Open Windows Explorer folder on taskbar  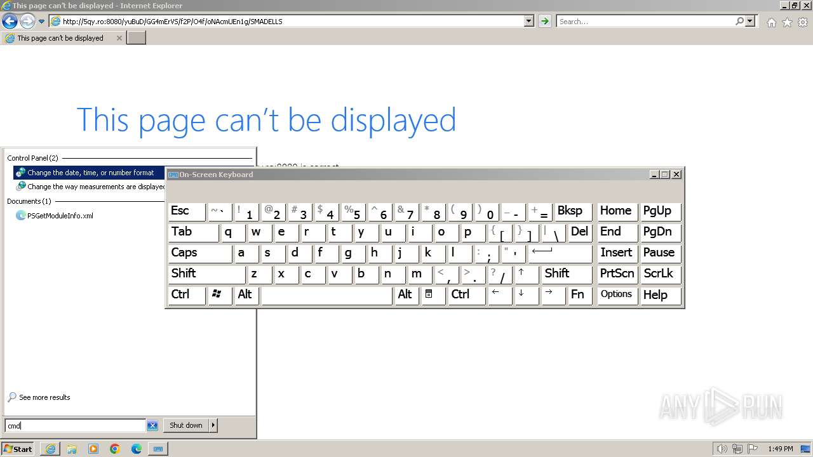[x=72, y=449]
